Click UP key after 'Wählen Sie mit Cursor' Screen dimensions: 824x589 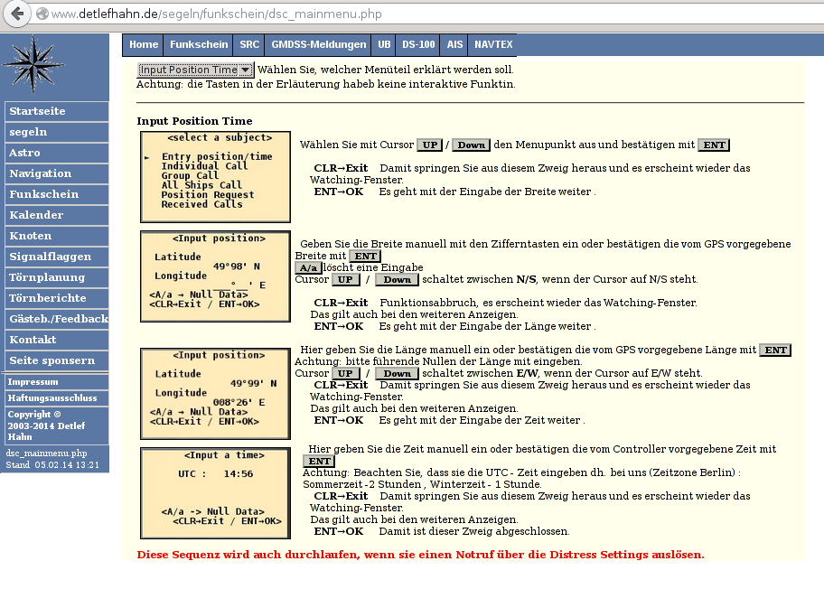[x=430, y=145]
